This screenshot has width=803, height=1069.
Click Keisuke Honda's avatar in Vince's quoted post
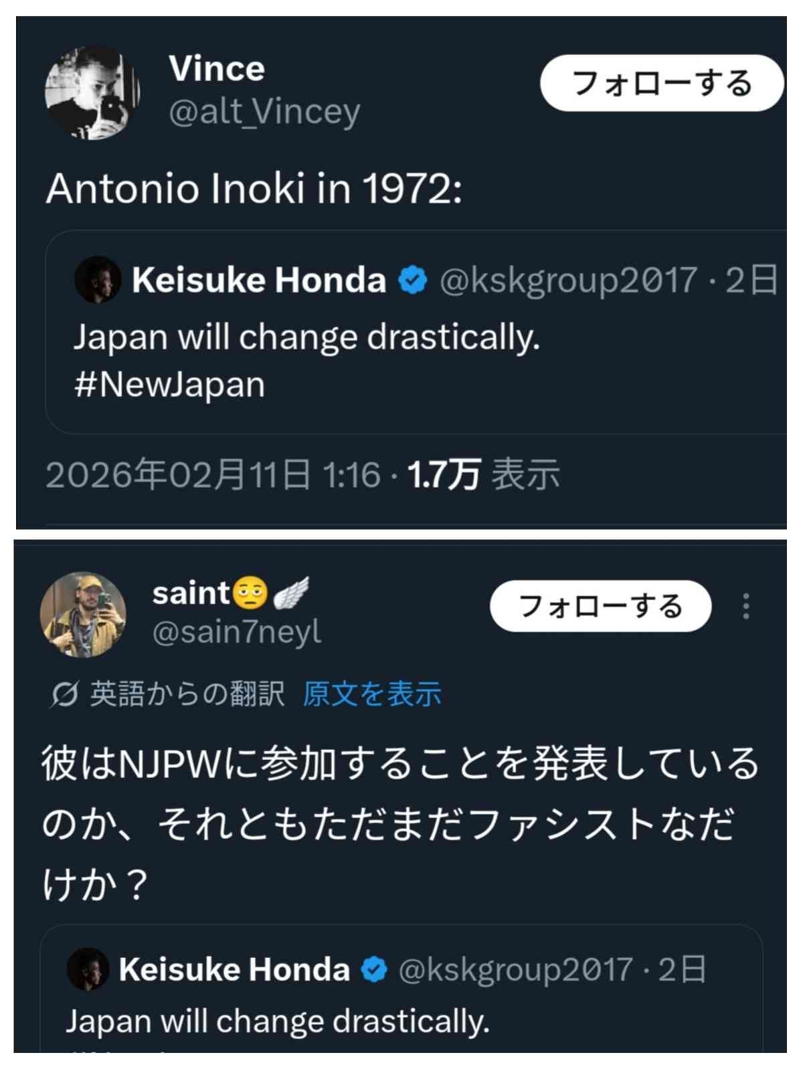point(98,280)
